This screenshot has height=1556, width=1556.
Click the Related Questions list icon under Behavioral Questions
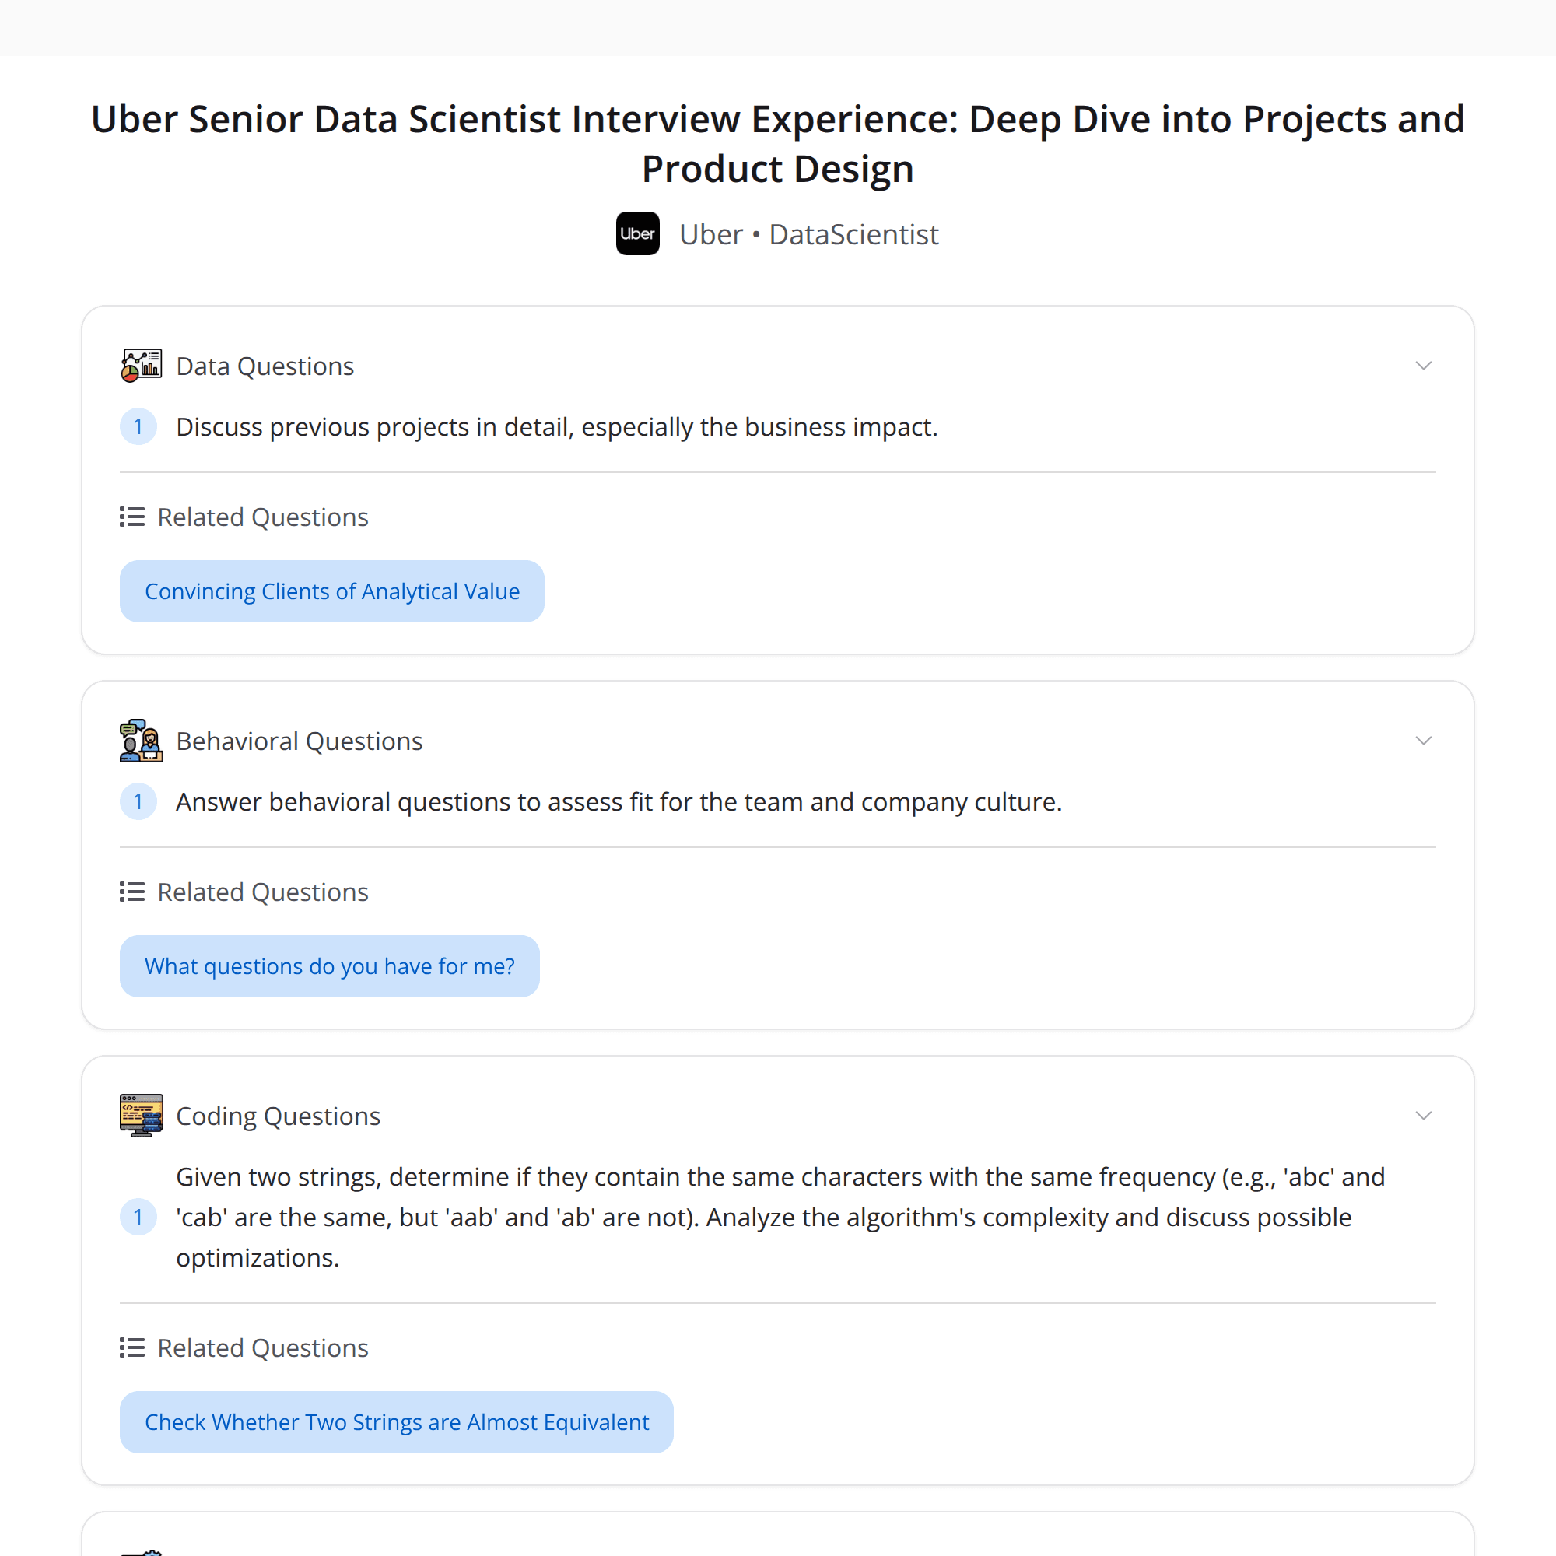click(131, 892)
